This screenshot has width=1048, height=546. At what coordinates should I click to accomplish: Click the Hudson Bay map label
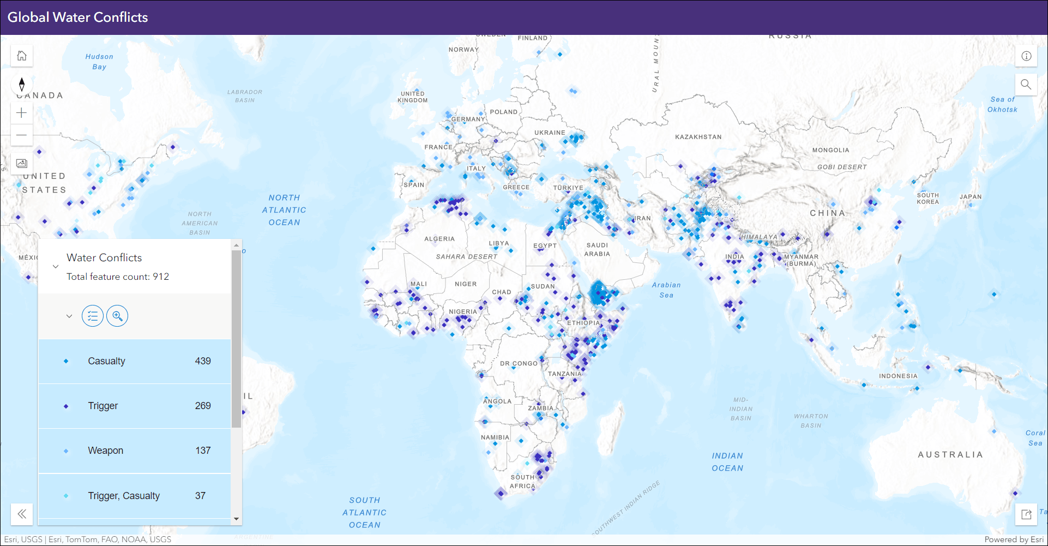point(99,62)
